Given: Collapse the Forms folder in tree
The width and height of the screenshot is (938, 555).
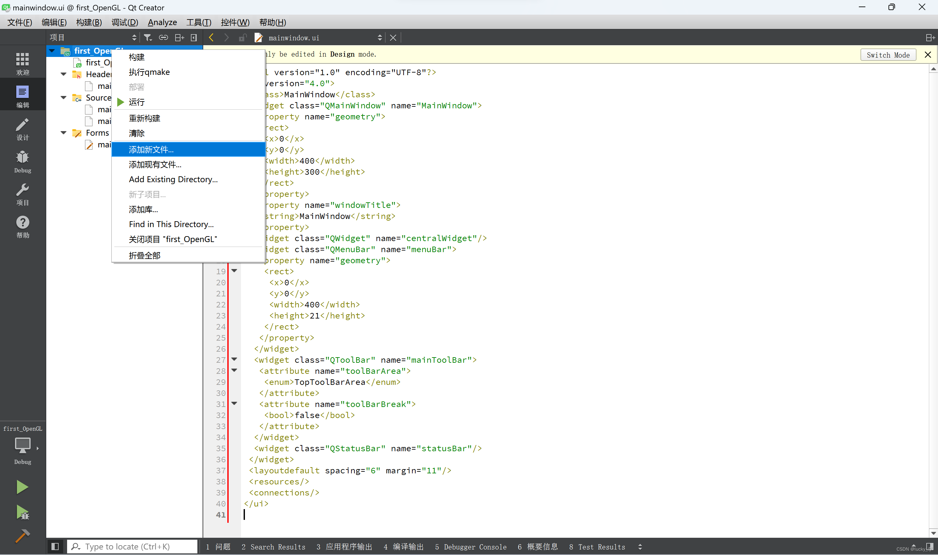Looking at the screenshot, I should [64, 133].
